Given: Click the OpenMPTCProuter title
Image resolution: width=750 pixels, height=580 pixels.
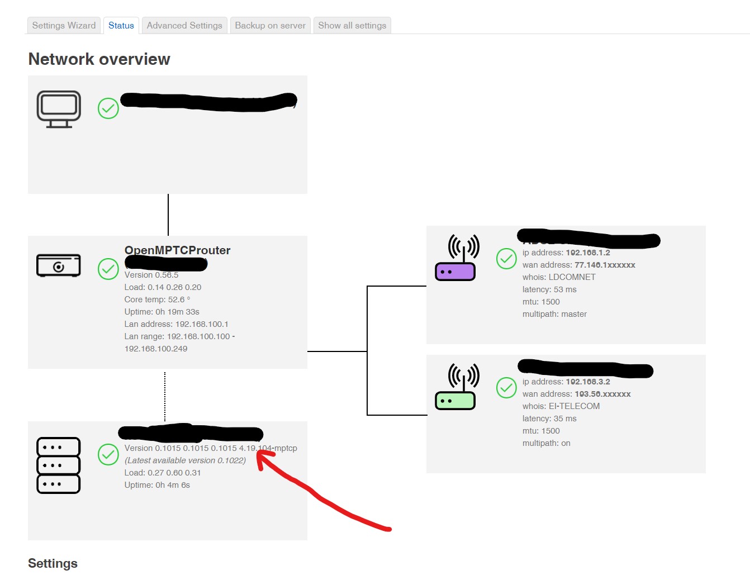Looking at the screenshot, I should [x=177, y=250].
